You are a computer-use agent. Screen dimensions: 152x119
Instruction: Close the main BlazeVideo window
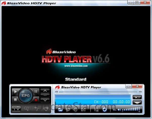(145, 2)
